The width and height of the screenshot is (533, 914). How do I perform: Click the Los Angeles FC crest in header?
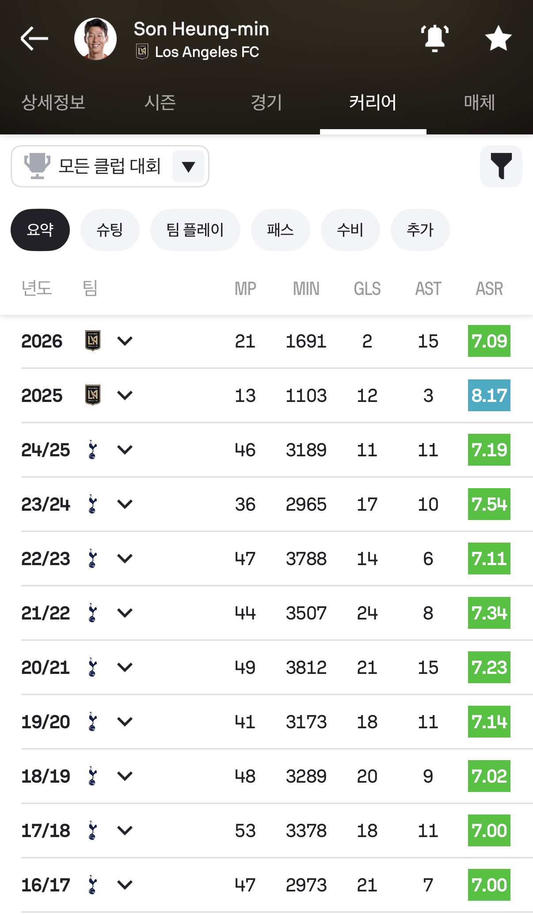click(142, 52)
